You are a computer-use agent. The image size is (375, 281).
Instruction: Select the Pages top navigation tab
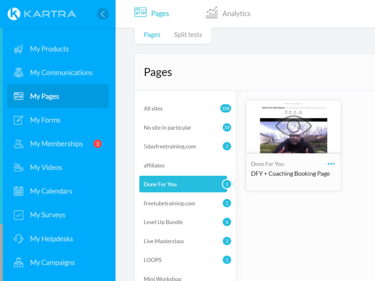[151, 13]
